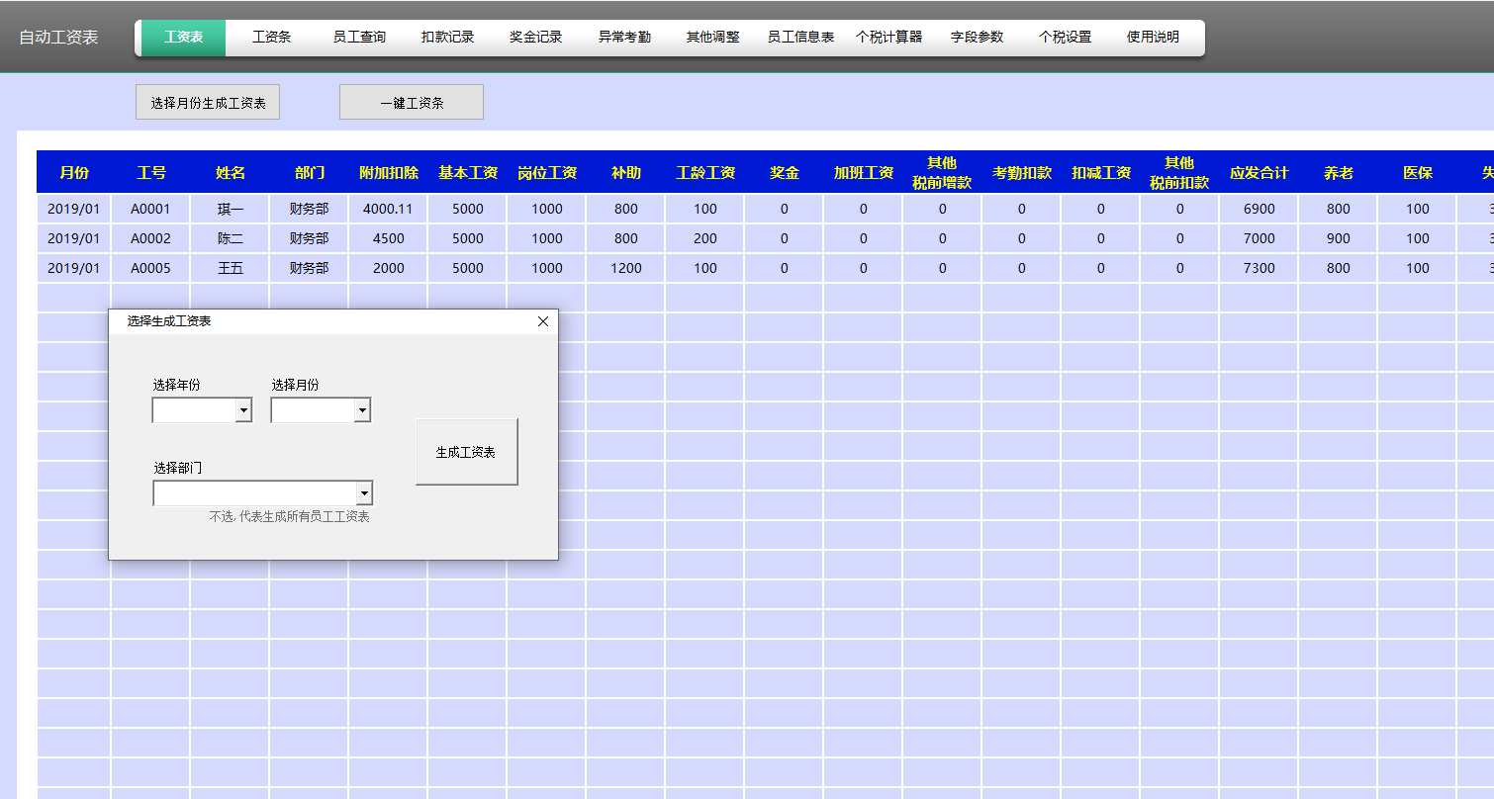This screenshot has height=799, width=1494.
Task: Click 选择月份生成工资表 button
Action: pyautogui.click(x=208, y=103)
